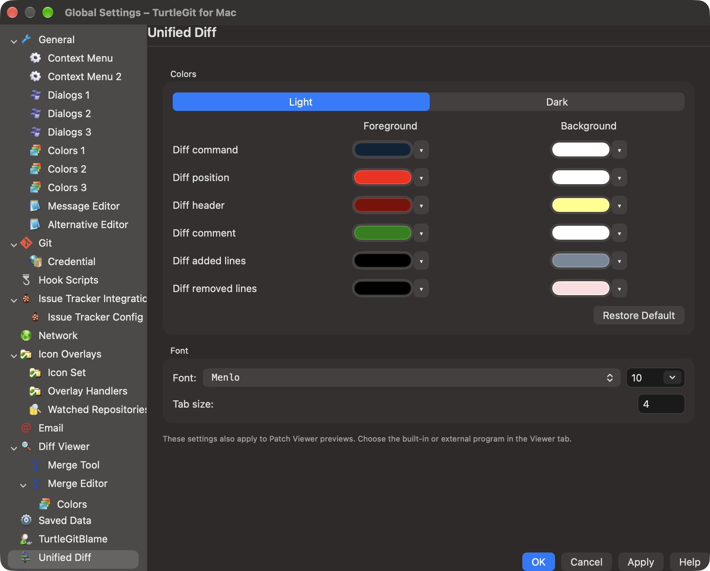Image resolution: width=710 pixels, height=571 pixels.
Task: Collapse the Icon Overlays section
Action: (x=14, y=355)
